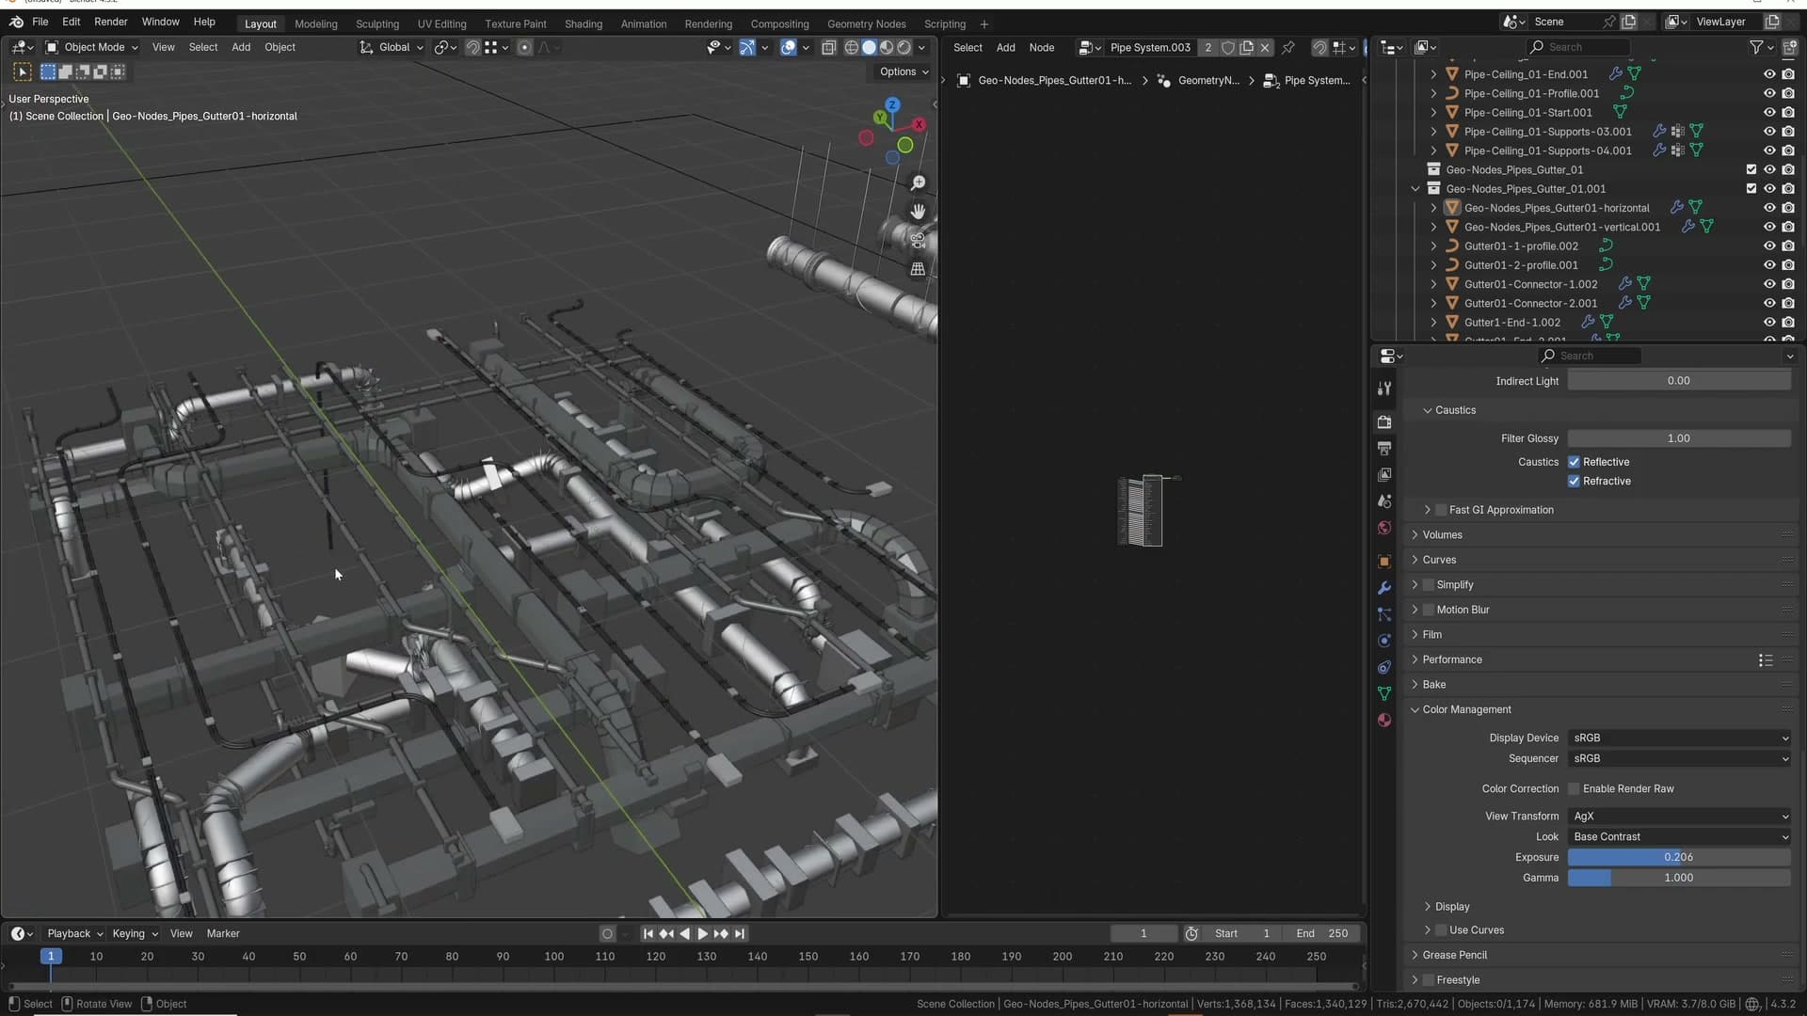Open the Output properties tab
The height and width of the screenshot is (1016, 1807).
(1384, 449)
